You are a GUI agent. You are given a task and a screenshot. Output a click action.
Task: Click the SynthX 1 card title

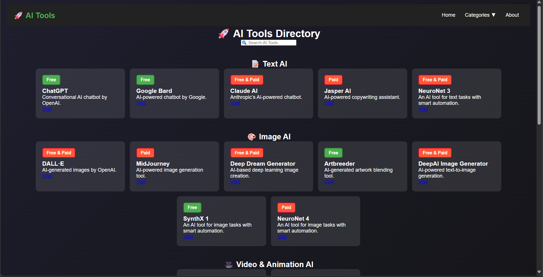click(x=196, y=219)
